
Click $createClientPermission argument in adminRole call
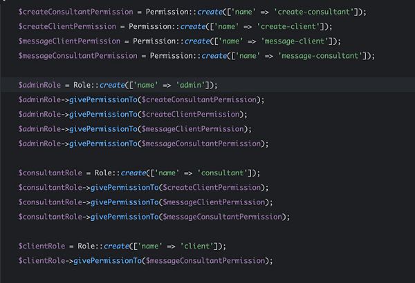pos(191,115)
